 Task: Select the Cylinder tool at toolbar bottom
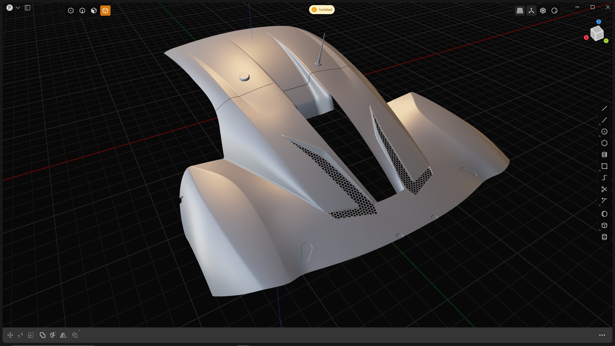(604, 237)
